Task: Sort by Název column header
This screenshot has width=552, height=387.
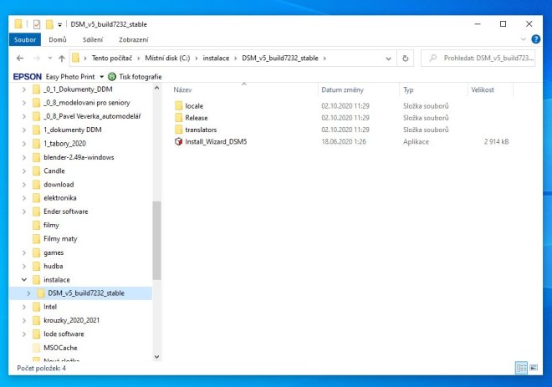Action: [x=182, y=90]
